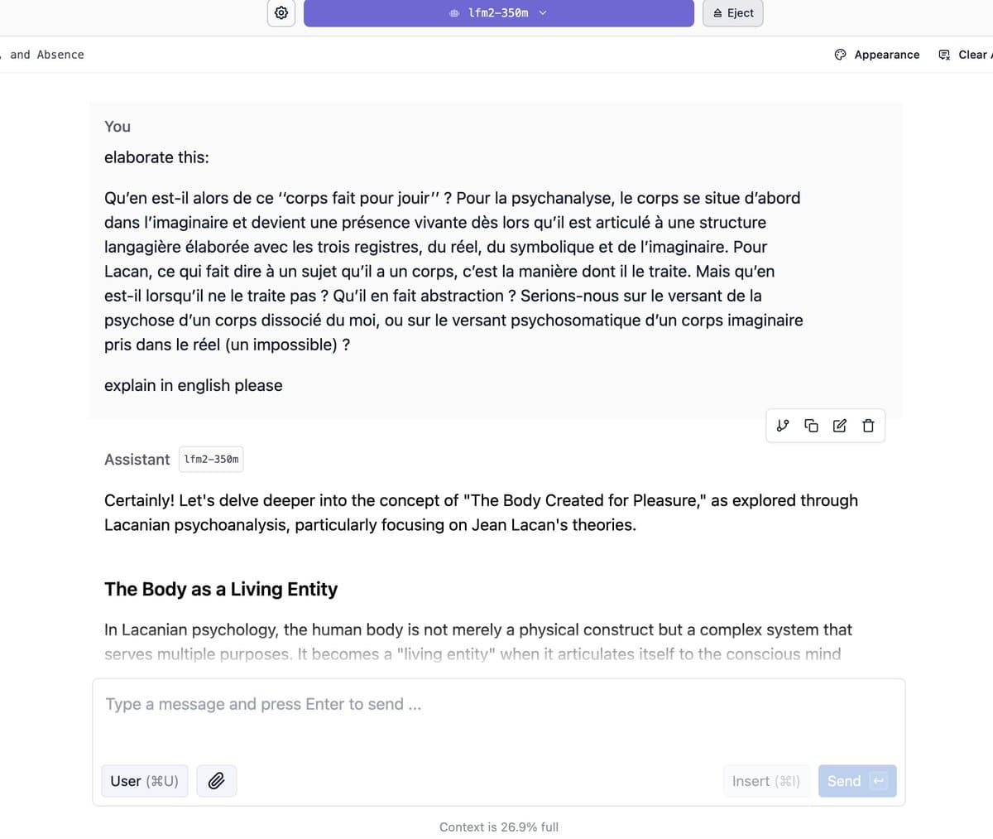Click the French paragraph in the user message
Screen dimensions: 993x839
(x=453, y=271)
